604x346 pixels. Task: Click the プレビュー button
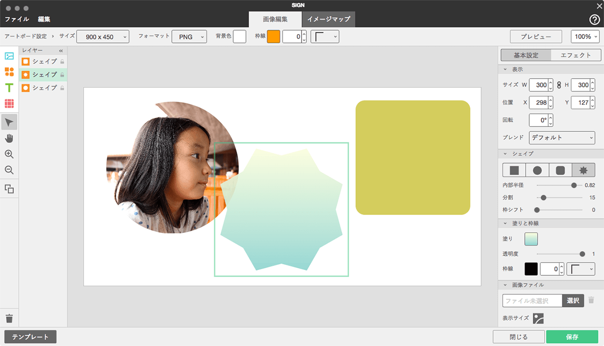(536, 37)
